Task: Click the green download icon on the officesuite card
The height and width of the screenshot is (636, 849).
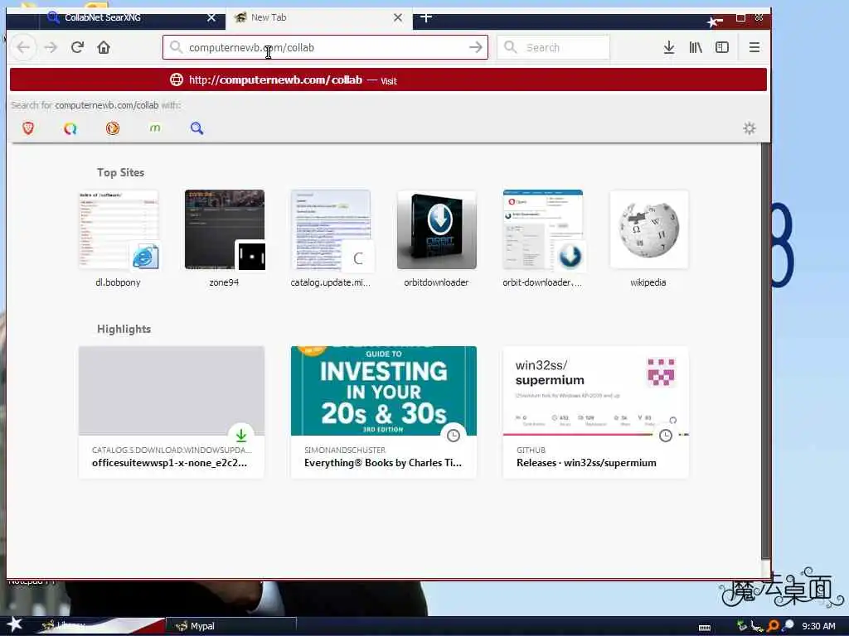Action: tap(241, 435)
